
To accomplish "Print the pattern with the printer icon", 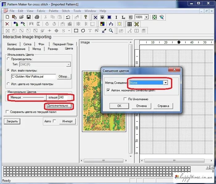I will pyautogui.click(x=37, y=17).
